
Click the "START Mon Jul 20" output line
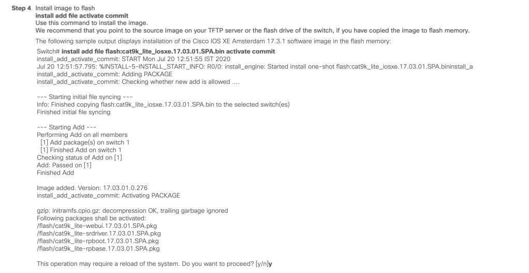(x=133, y=59)
